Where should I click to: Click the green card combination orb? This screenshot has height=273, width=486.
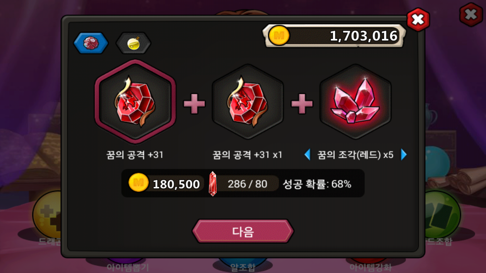point(442,214)
